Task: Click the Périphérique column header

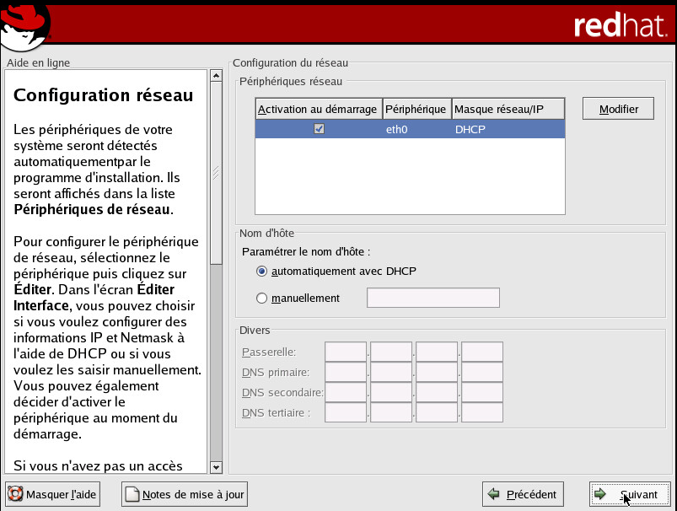Action: pyautogui.click(x=416, y=110)
